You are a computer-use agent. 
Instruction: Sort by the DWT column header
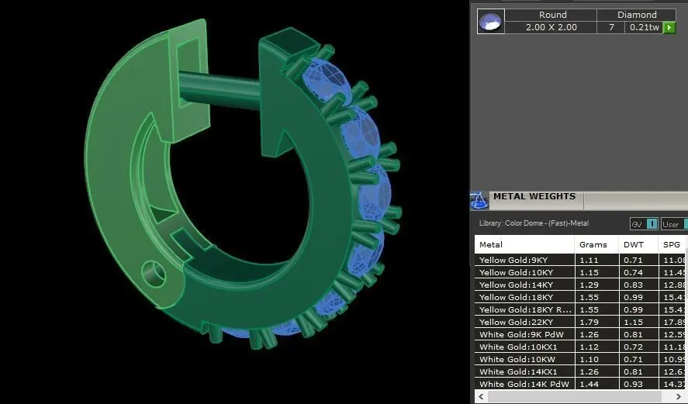click(638, 245)
